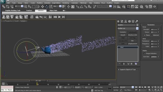
Task: Increase Strength spinner arrows
Action: (x=158, y=29)
